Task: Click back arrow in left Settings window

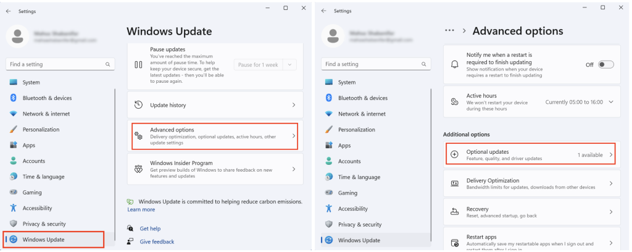Action: point(9,11)
